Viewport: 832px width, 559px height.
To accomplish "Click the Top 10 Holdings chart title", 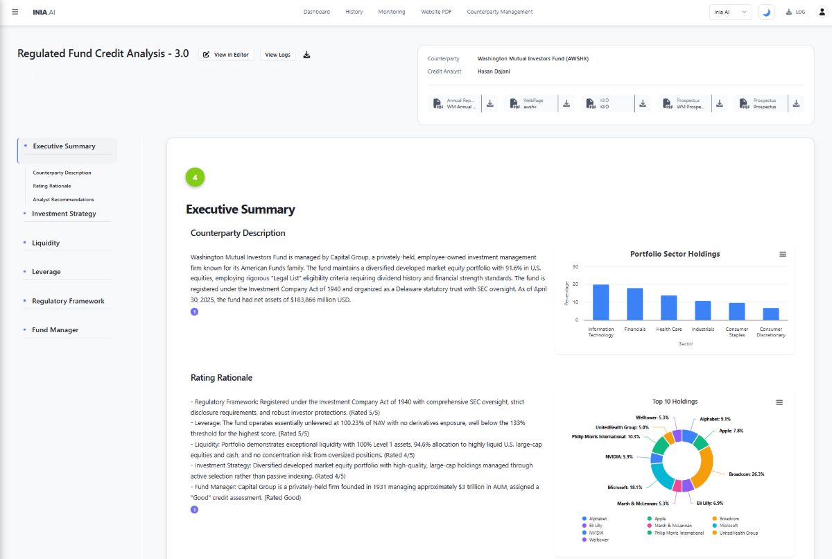I will coord(675,402).
